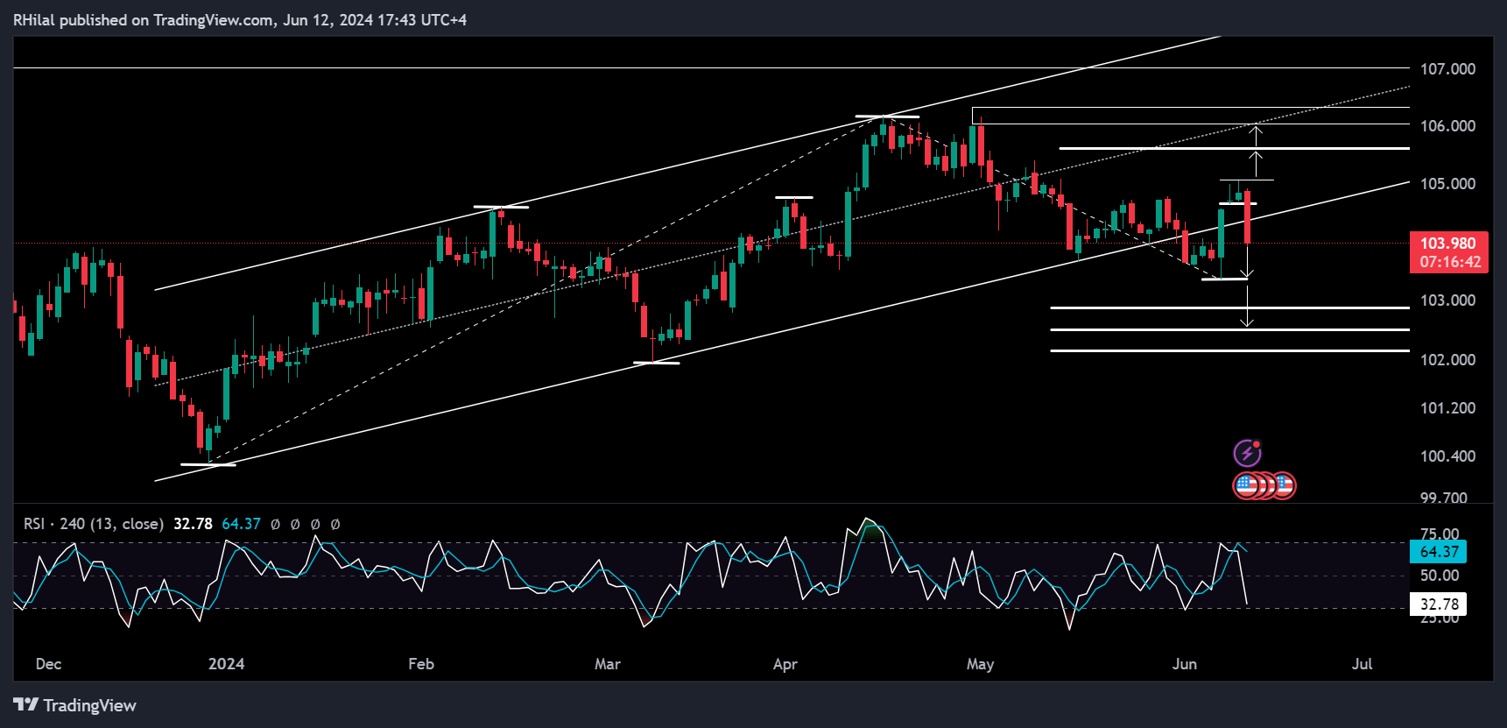The image size is (1507, 728).
Task: Select the current price label 103.980
Action: pos(1448,244)
